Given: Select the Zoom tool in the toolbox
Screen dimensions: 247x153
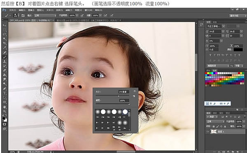Looking at the screenshot, I should (x=5, y=111).
